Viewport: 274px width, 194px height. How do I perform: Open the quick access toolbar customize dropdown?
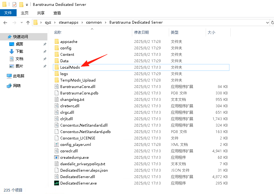pyautogui.click(x=27, y=5)
